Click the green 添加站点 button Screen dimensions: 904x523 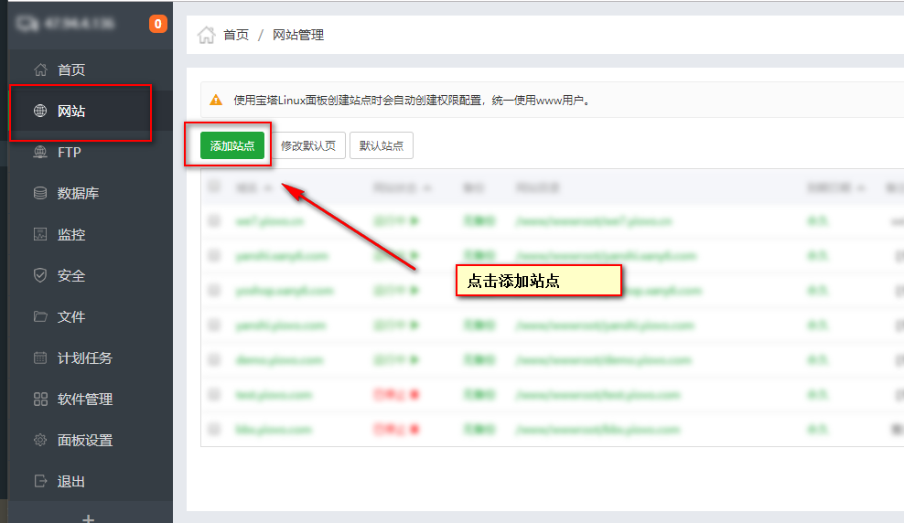pyautogui.click(x=231, y=146)
